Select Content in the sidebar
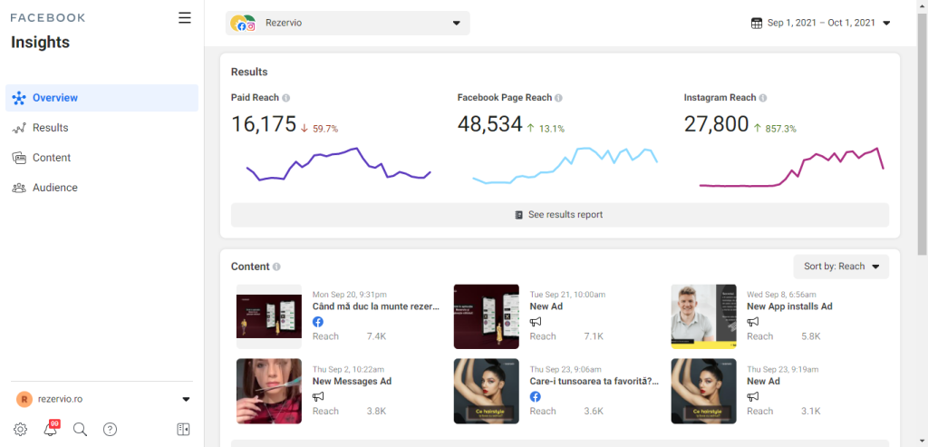The image size is (928, 447). (52, 158)
